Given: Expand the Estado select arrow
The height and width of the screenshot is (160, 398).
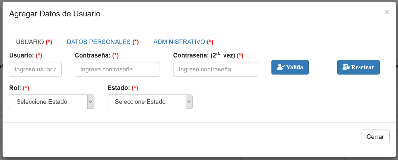Looking at the screenshot, I should (x=189, y=102).
